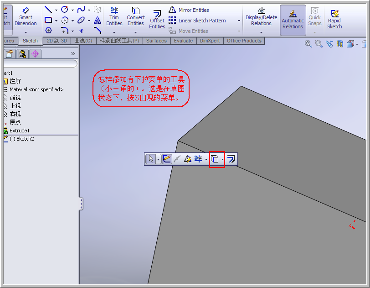Switch to the Office Products tab
The image size is (370, 288).
244,41
